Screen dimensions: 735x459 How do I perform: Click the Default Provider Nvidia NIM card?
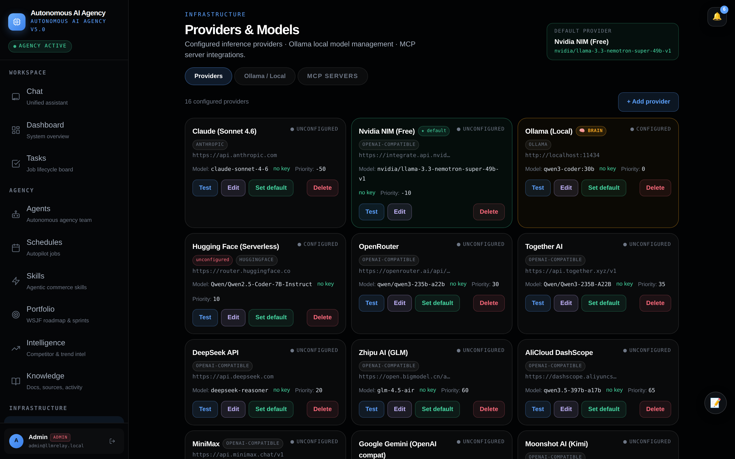[x=612, y=42]
